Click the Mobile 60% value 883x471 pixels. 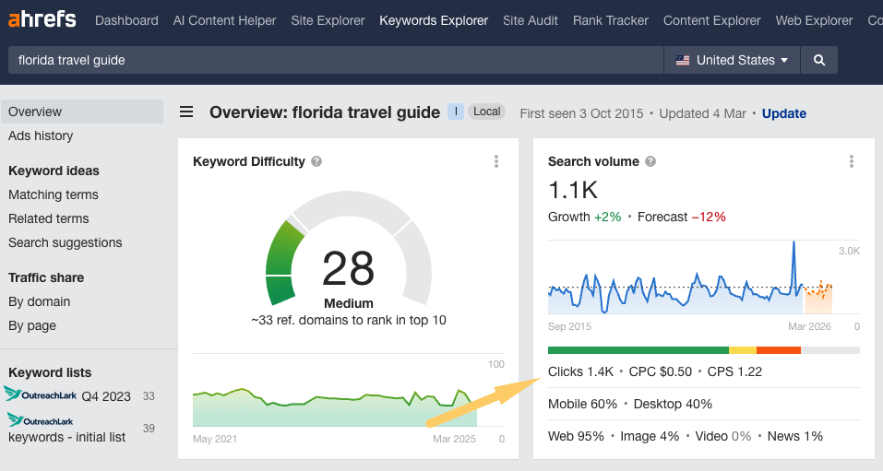tap(582, 404)
